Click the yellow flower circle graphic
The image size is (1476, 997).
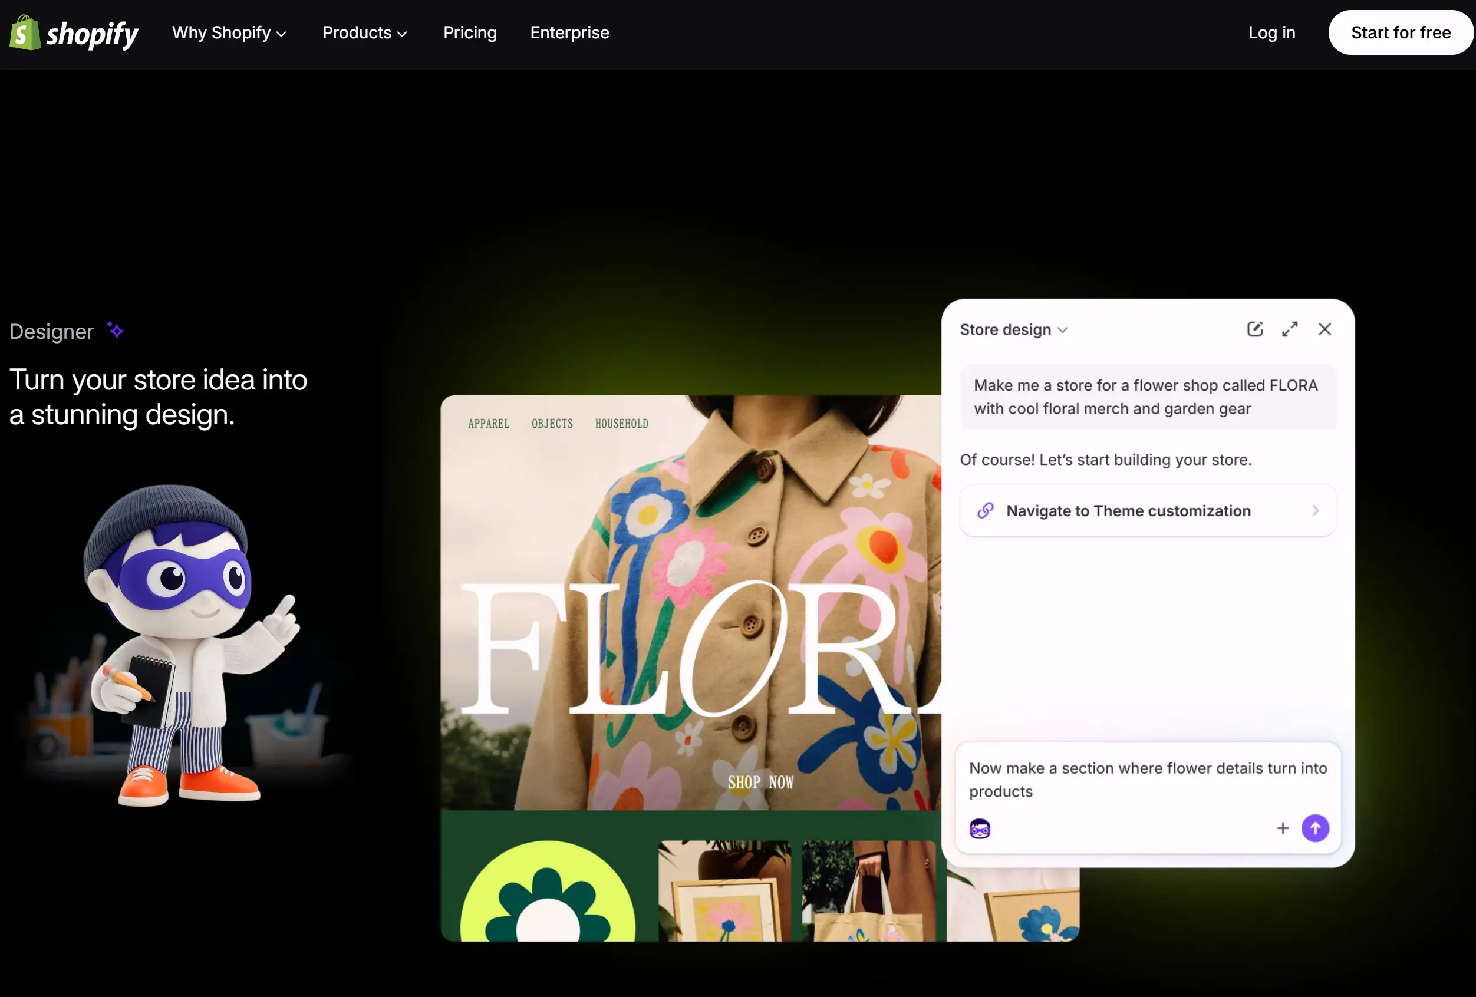pyautogui.click(x=548, y=891)
